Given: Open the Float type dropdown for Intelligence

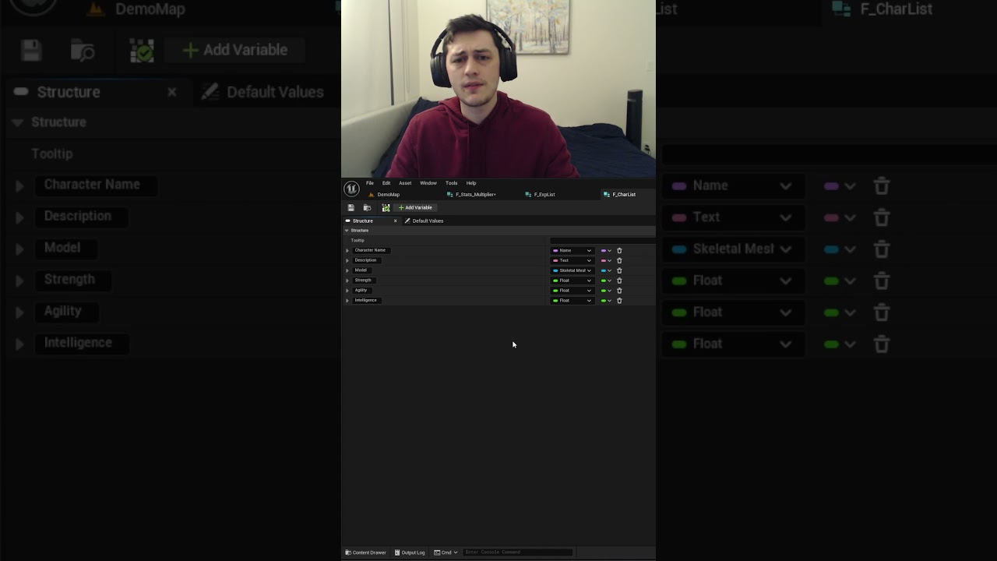Looking at the screenshot, I should [x=572, y=301].
